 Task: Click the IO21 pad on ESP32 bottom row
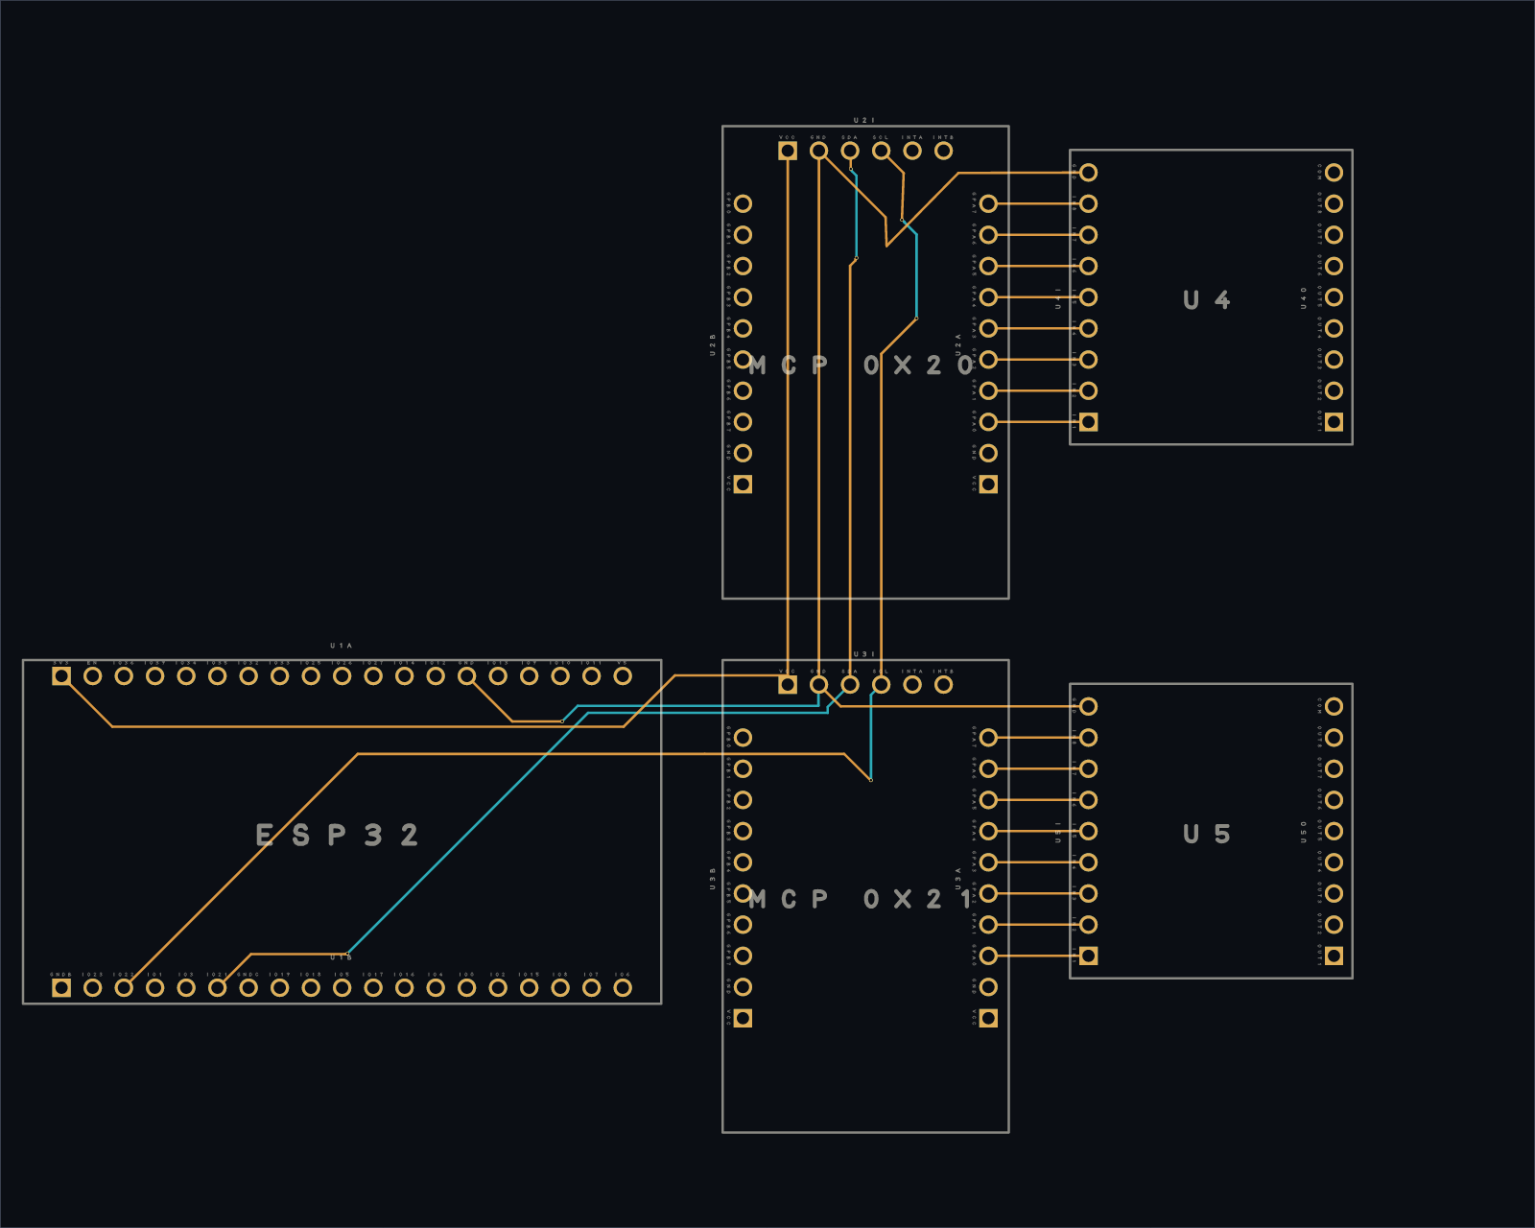coord(218,987)
